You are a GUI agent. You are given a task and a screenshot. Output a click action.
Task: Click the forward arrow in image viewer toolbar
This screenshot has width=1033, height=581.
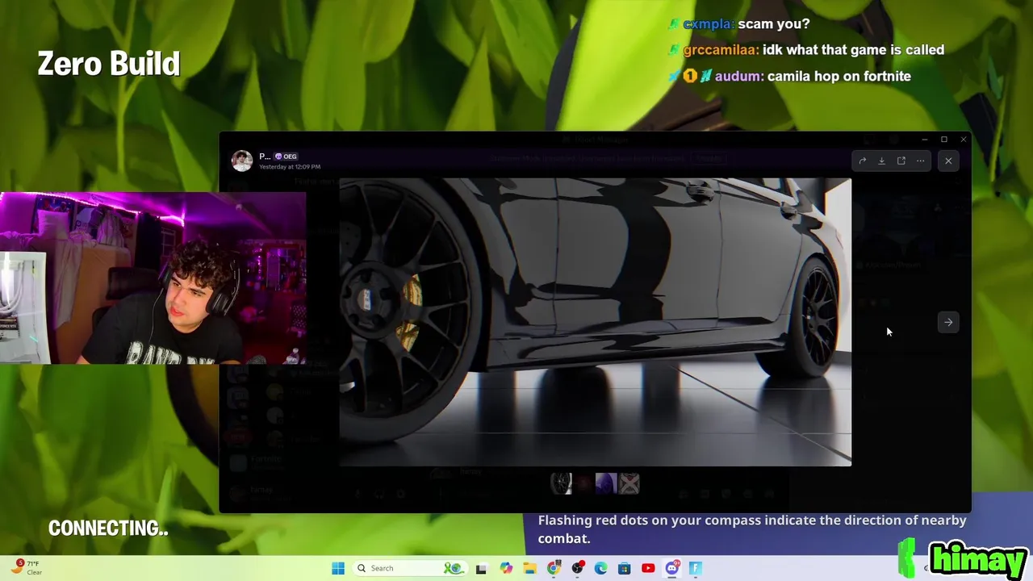click(863, 161)
